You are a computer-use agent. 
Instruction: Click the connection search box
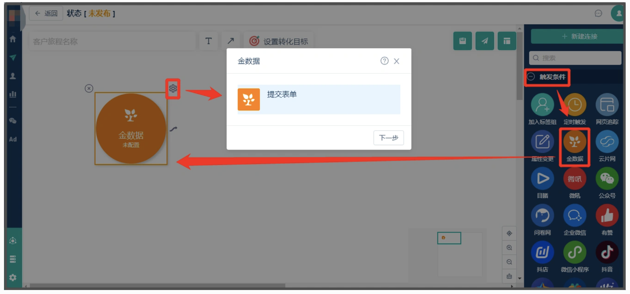pos(575,58)
